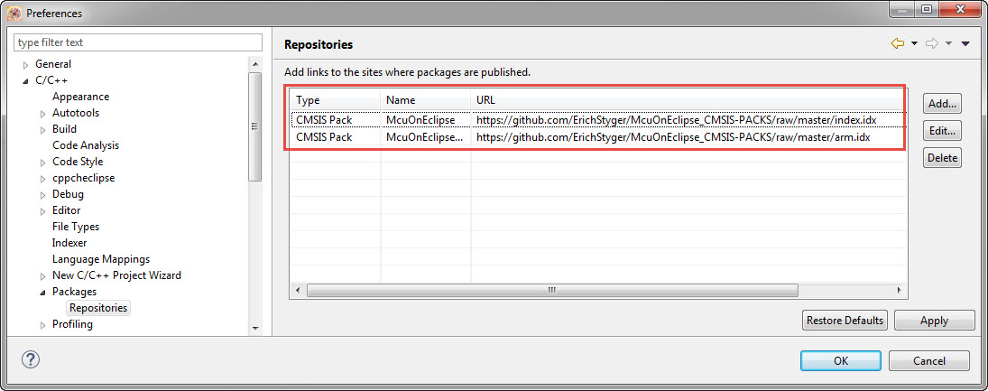
Task: Open the back history dropdown arrow
Action: pyautogui.click(x=914, y=43)
